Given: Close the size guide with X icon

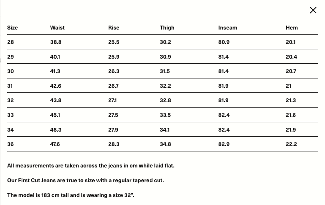Looking at the screenshot, I should tap(313, 10).
